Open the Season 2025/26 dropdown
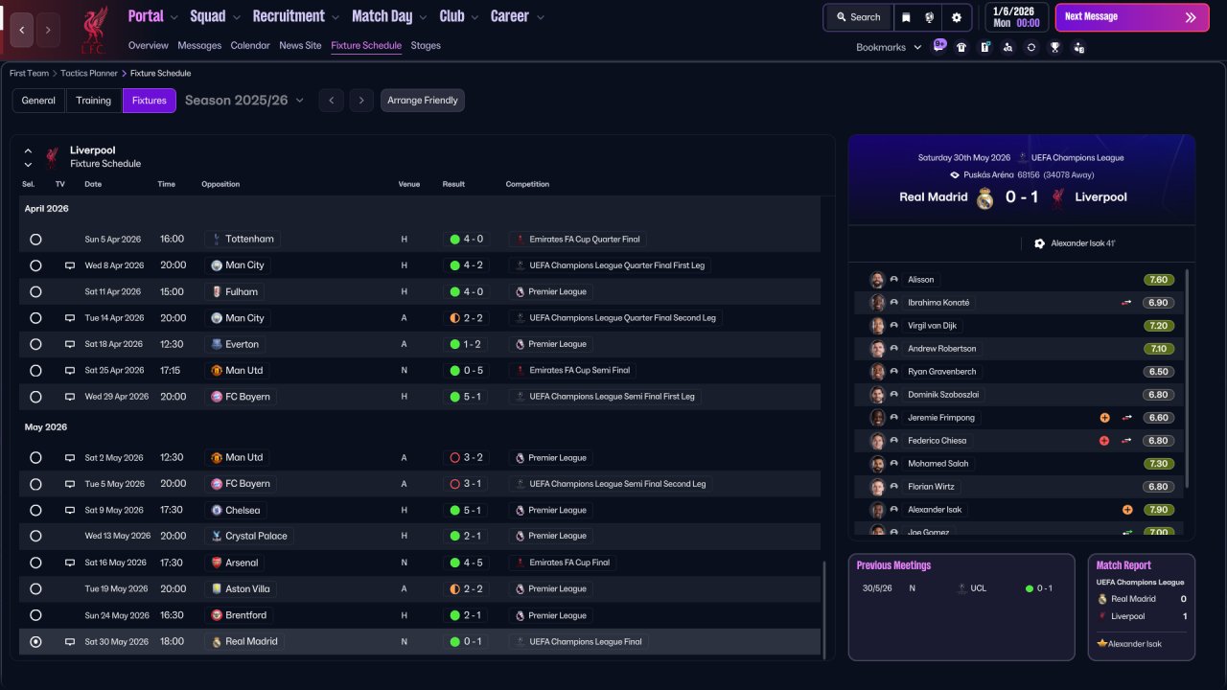1227x690 pixels. (244, 101)
